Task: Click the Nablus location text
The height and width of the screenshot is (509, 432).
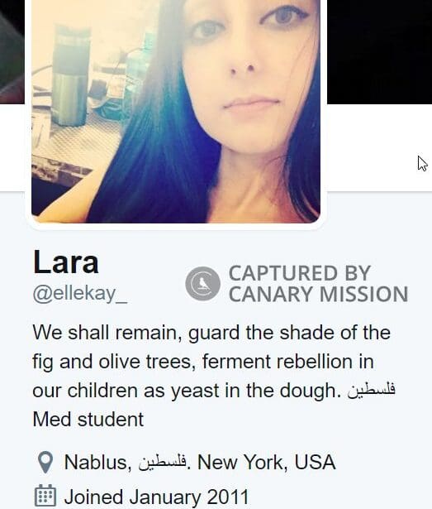Action: 97,462
